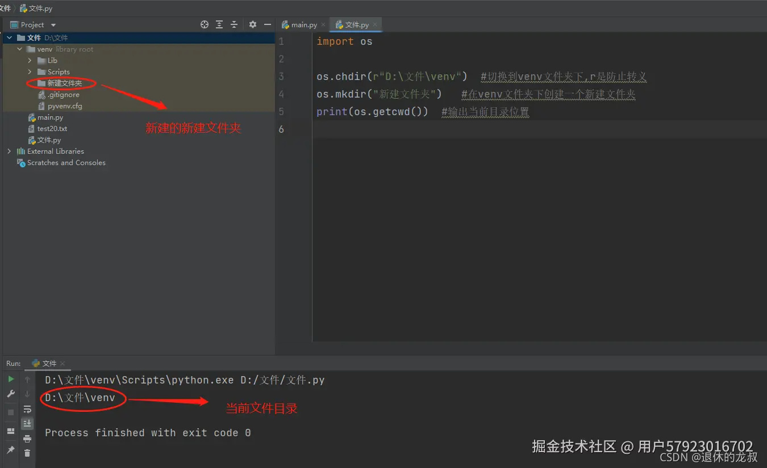
Task: Click the os.mkdir("新建文件夹") code line
Action: [x=476, y=94]
